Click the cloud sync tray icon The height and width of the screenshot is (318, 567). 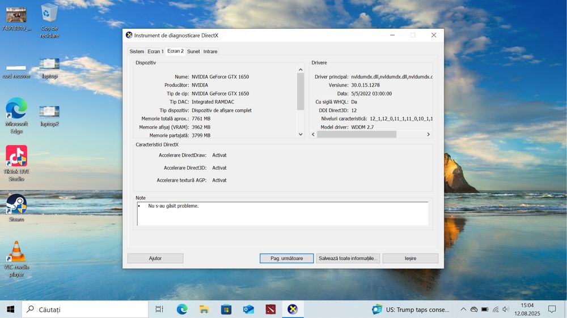474,310
